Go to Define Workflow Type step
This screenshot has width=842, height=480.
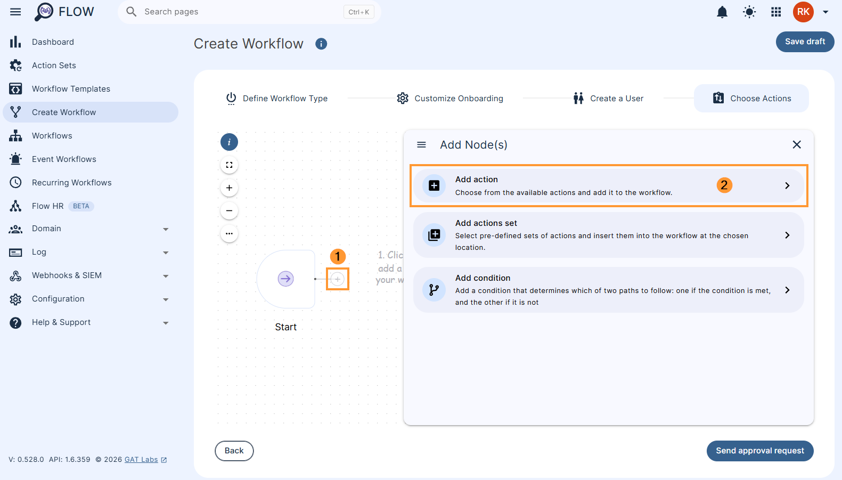coord(277,99)
